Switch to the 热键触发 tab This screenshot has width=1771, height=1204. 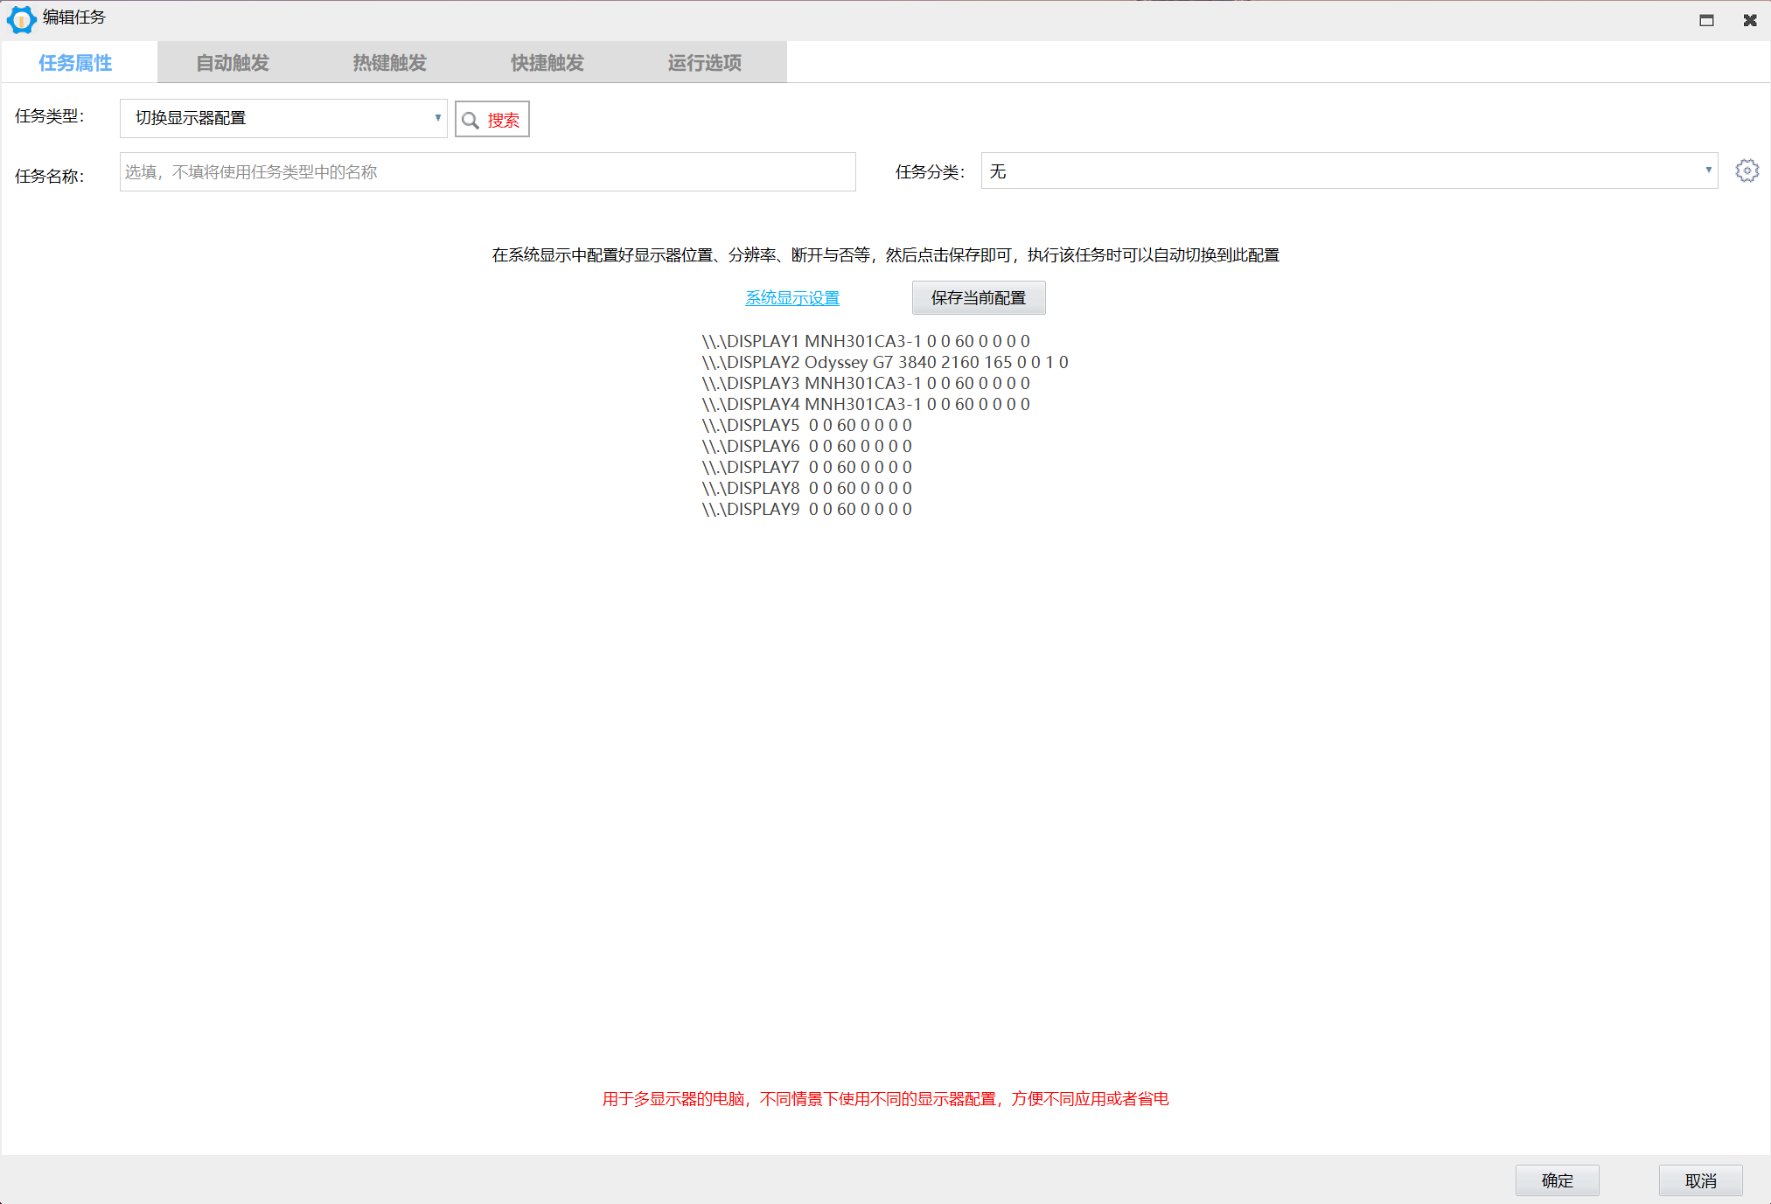coord(390,63)
